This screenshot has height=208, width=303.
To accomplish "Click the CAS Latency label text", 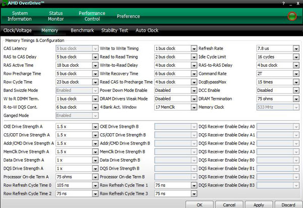I will pyautogui.click(x=15, y=48).
